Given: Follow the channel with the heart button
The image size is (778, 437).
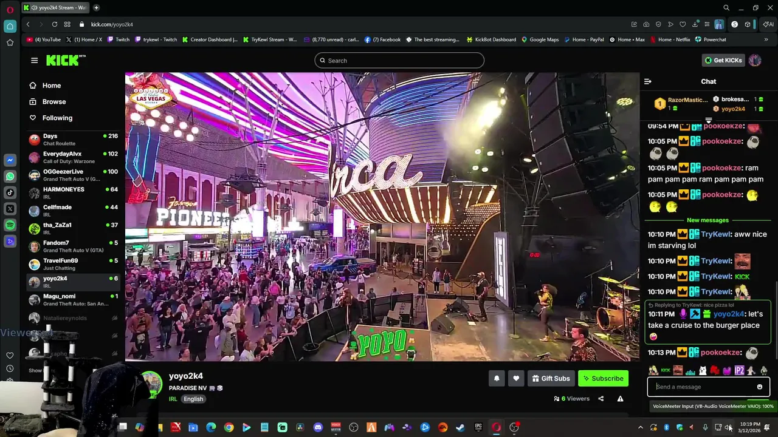Looking at the screenshot, I should pyautogui.click(x=516, y=379).
